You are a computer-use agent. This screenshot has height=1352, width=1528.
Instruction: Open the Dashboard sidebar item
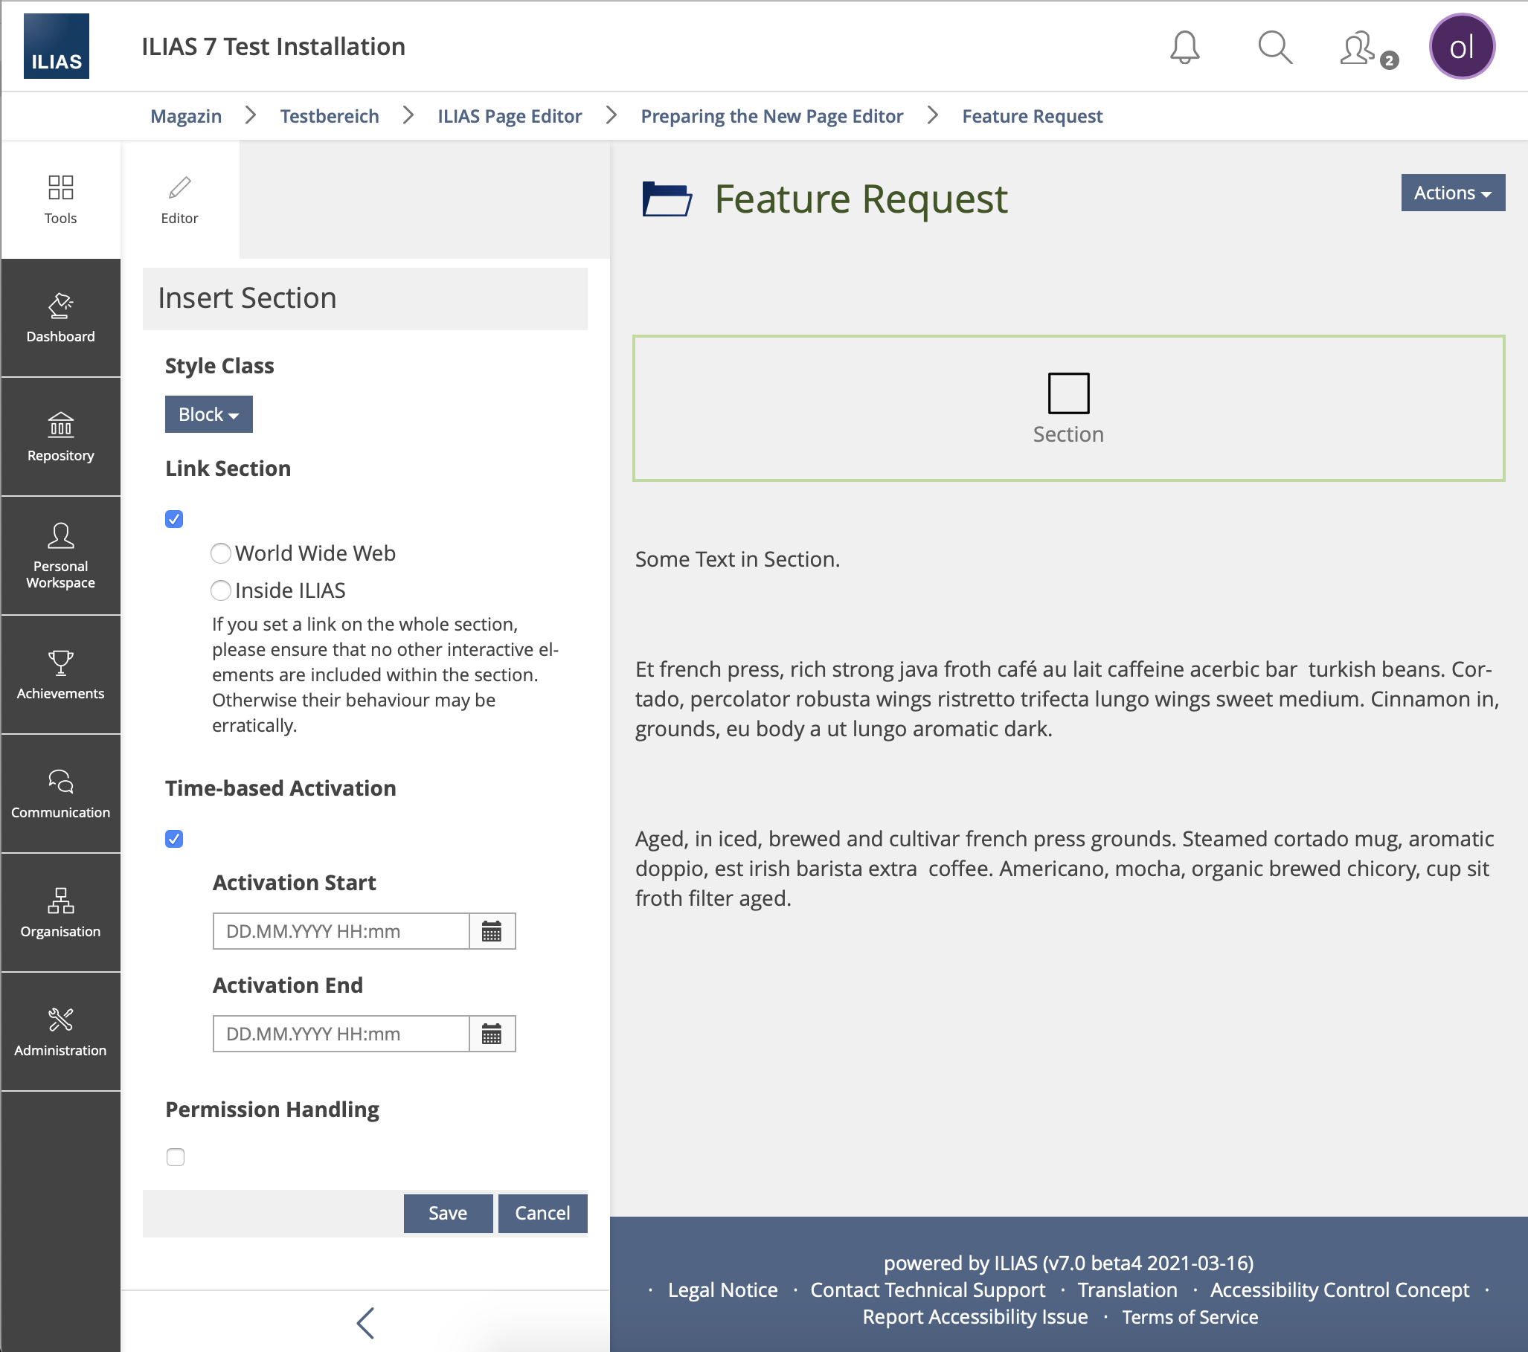[x=60, y=318]
